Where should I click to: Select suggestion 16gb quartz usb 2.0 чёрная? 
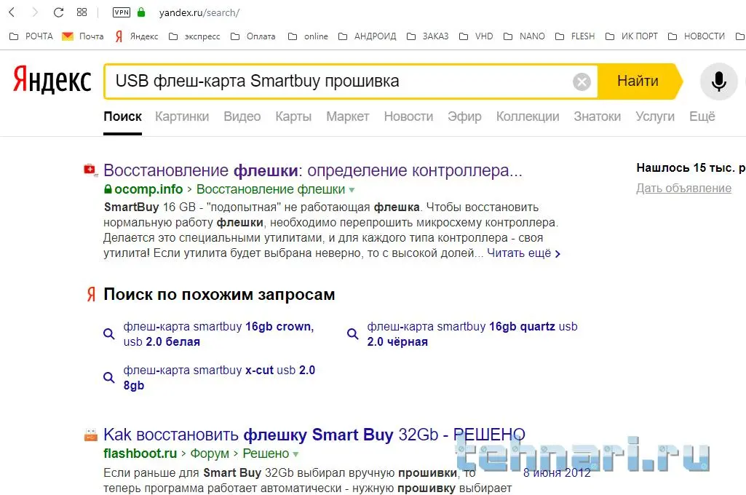click(472, 334)
